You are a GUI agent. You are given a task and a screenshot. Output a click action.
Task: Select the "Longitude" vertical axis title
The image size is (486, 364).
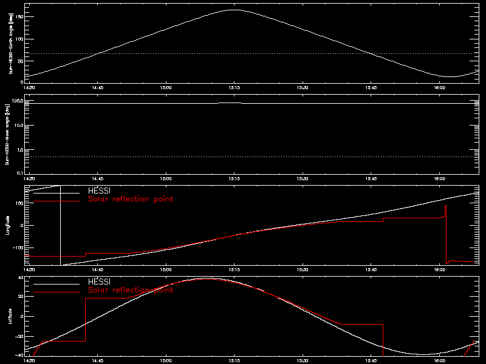pos(7,225)
